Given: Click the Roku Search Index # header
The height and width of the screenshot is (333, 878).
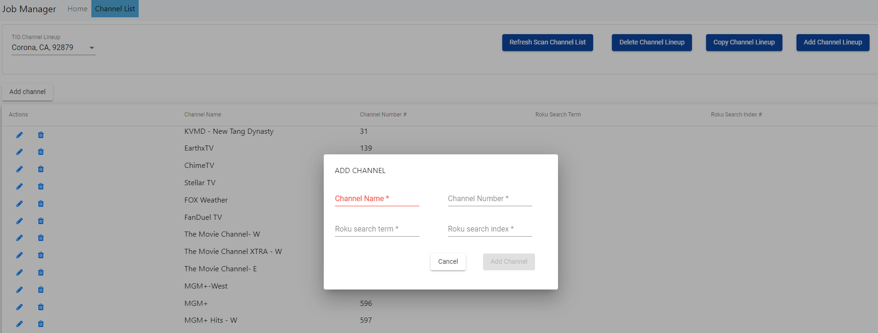Looking at the screenshot, I should pyautogui.click(x=737, y=115).
